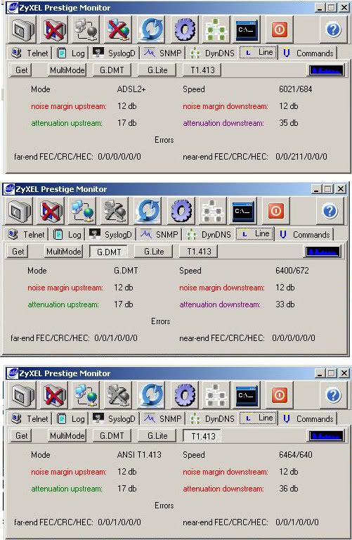
Task: Open the SNMP tab in G.DMT mode window
Action: coord(159,235)
